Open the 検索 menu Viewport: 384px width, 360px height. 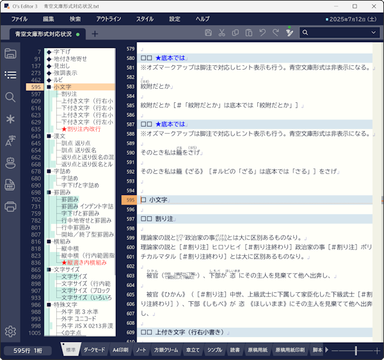75,19
